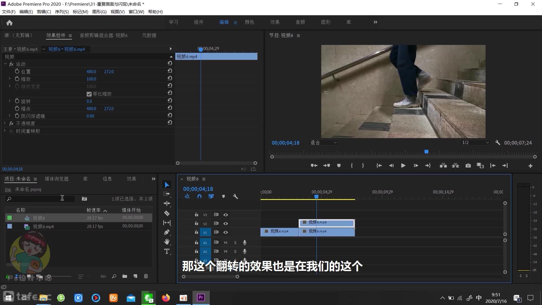The height and width of the screenshot is (305, 542).
Task: Select the Pen tool
Action: coord(167,232)
